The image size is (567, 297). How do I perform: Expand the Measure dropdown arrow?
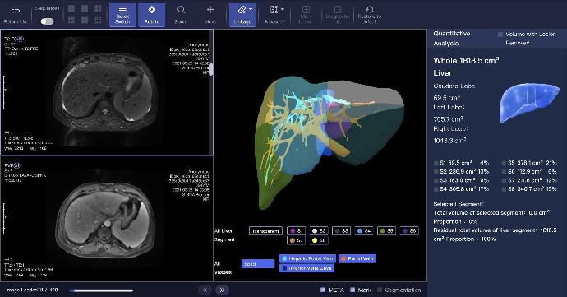283,9
